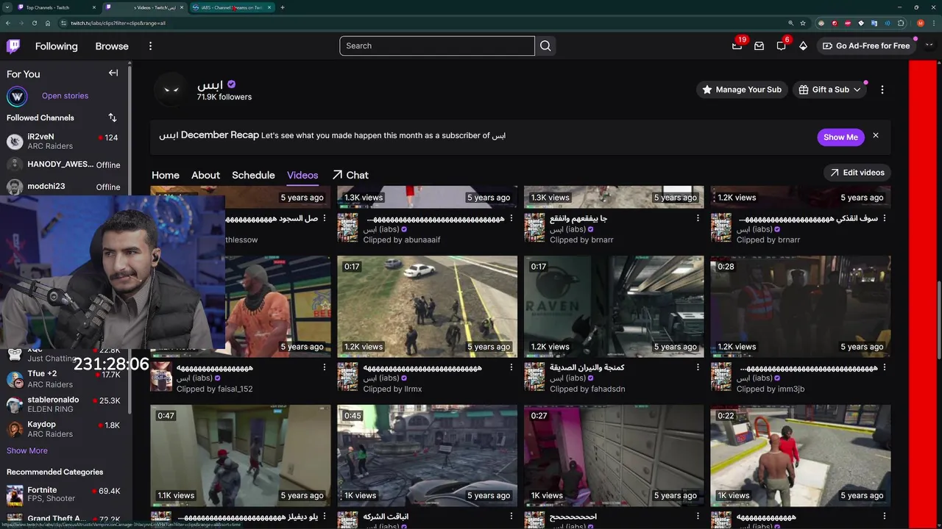This screenshot has width=942, height=529.
Task: Click the browser address bar URL
Action: pyautogui.click(x=118, y=23)
